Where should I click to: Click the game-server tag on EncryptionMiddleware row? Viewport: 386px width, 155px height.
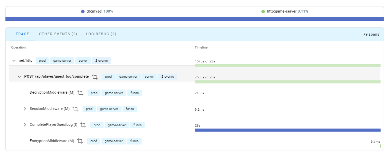[x=113, y=141]
